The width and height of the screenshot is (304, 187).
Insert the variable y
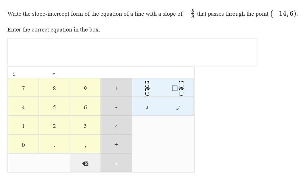178,107
